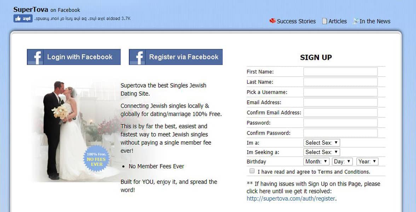Click "Supertova the best Singles Jewish Dating Site" text
Viewport: 416px width, 212px height.
pyautogui.click(x=163, y=89)
